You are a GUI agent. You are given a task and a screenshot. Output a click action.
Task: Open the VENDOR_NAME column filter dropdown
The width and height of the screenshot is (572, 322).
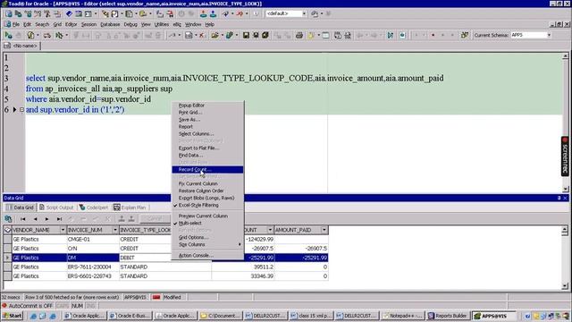tap(63, 230)
